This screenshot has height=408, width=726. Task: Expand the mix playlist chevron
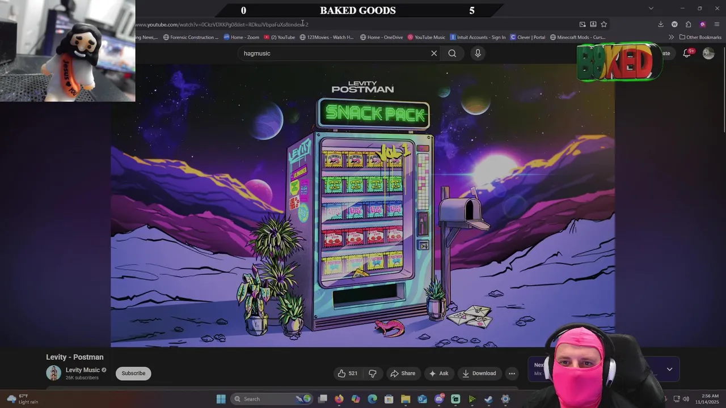coord(669,369)
